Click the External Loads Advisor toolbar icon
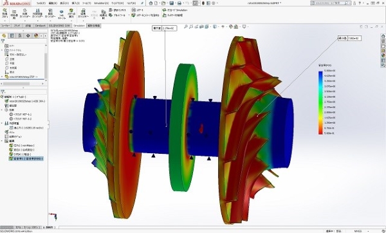The width and height of the screenshot is (386, 233). (37, 14)
